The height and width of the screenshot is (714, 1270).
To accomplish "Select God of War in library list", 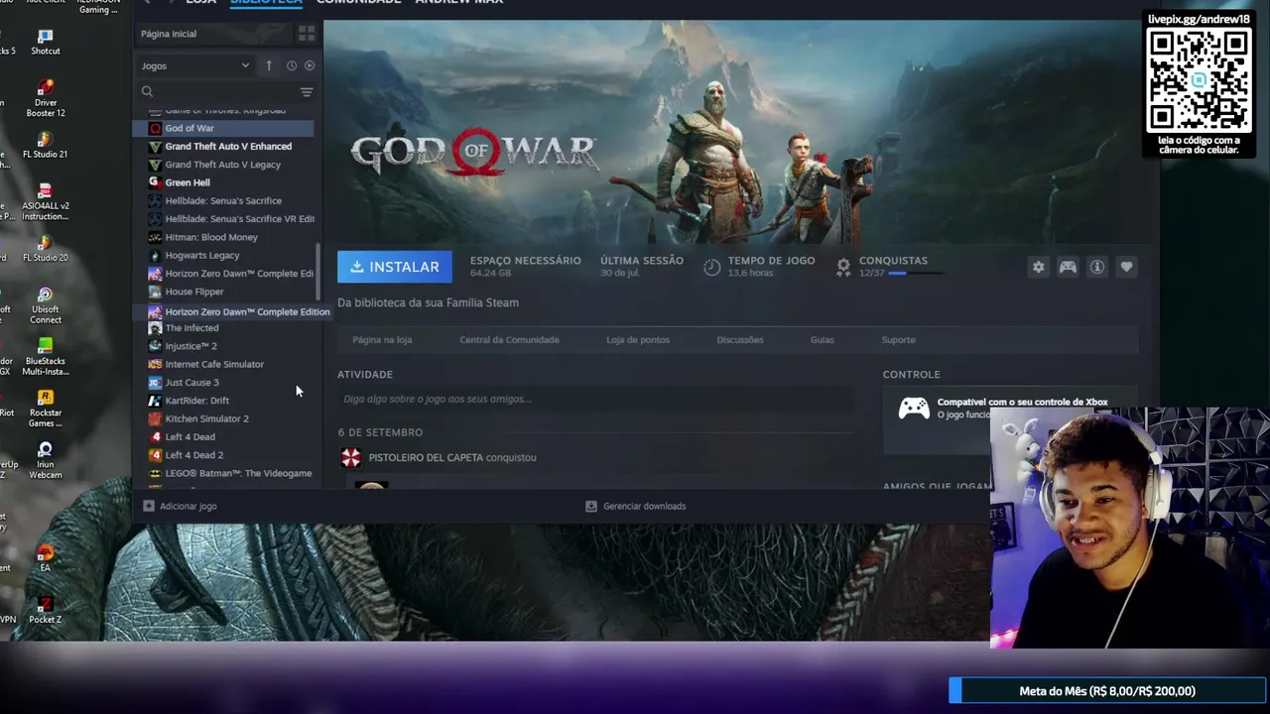I will (224, 128).
